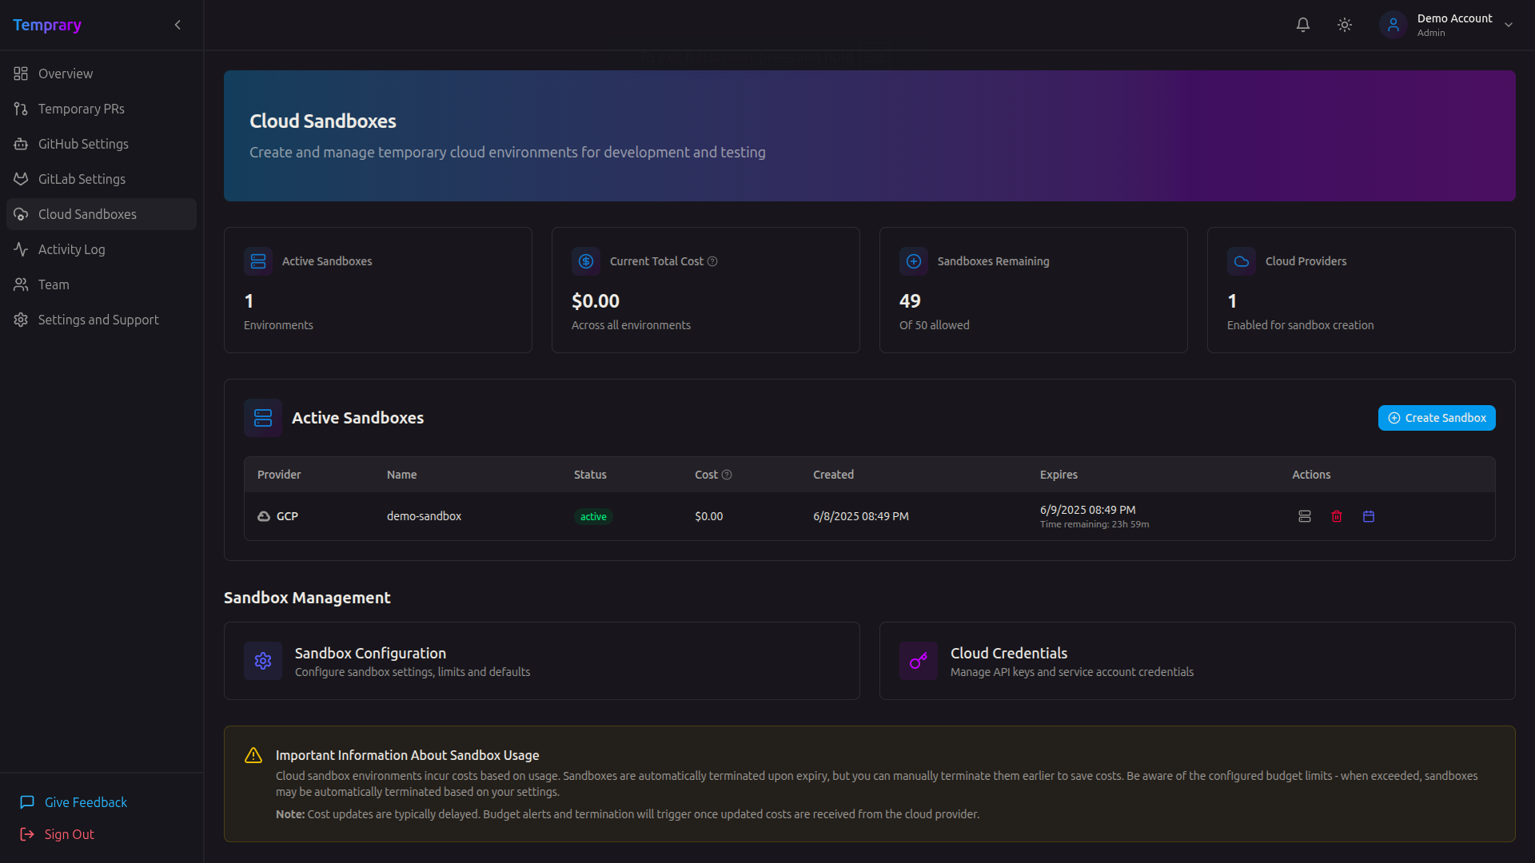Click the GCP cloud provider icon
Screen dimensions: 1535x863
point(264,516)
